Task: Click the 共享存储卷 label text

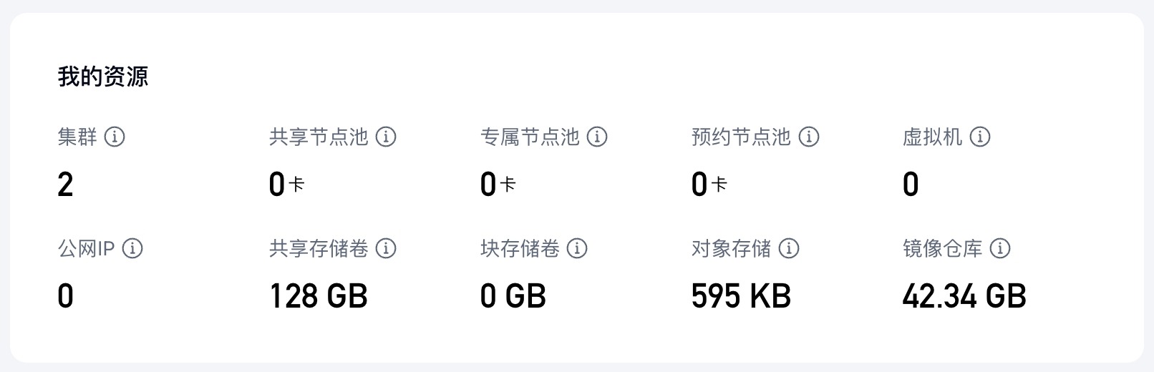Action: pyautogui.click(x=319, y=248)
